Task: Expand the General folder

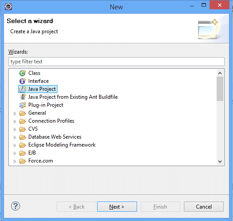Action: coord(15,113)
